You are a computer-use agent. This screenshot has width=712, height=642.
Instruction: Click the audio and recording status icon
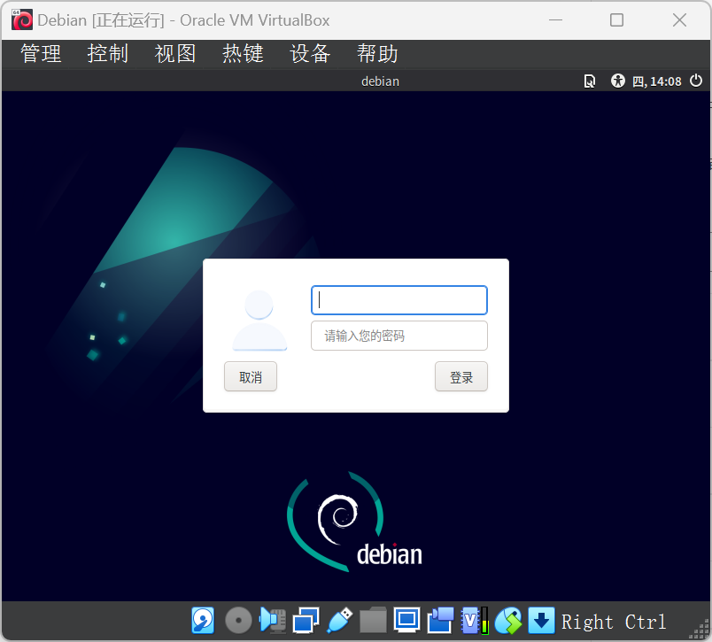271,621
